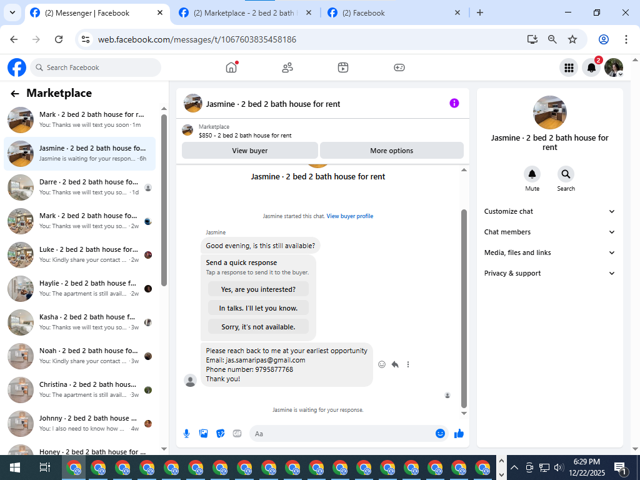Mute the conversation with the bell icon
The width and height of the screenshot is (640, 480).
pos(532,174)
